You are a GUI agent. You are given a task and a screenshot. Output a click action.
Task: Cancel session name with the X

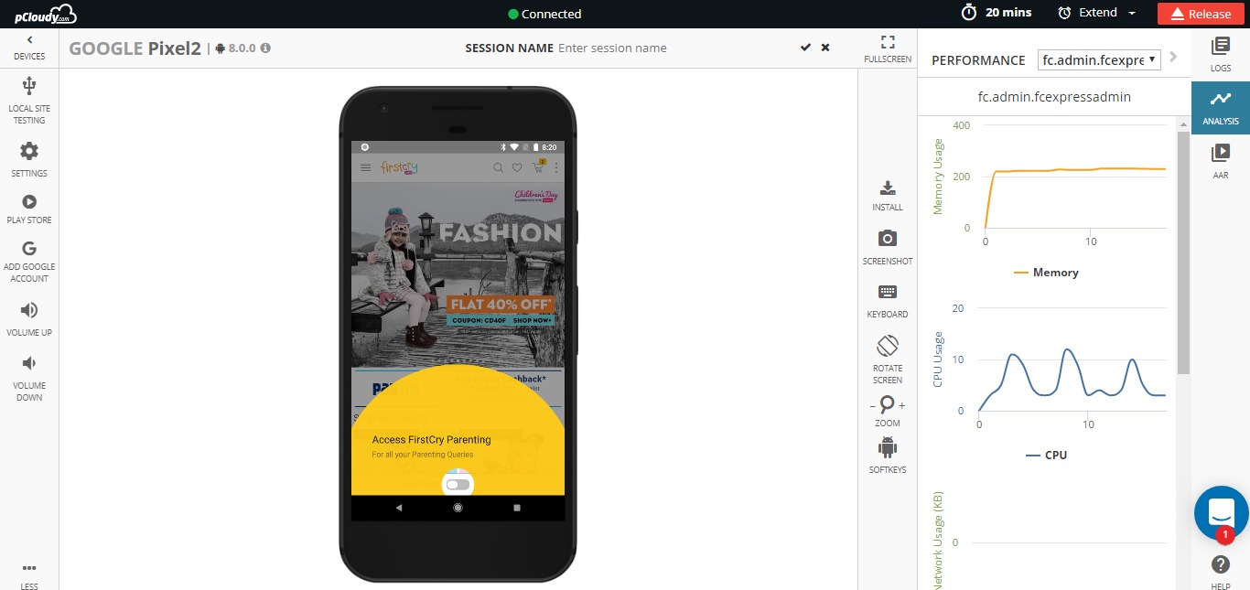coord(825,48)
